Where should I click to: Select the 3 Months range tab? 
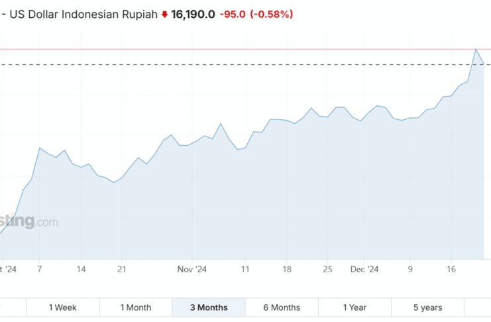coord(209,307)
